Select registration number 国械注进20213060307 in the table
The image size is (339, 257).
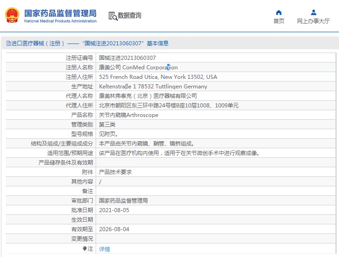click(x=127, y=58)
